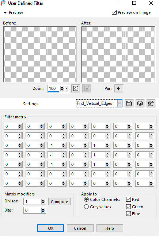
Task: Open Help for the filter dialog
Action: 110,228
